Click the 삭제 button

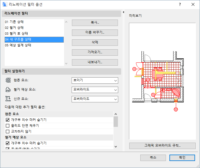95,43
